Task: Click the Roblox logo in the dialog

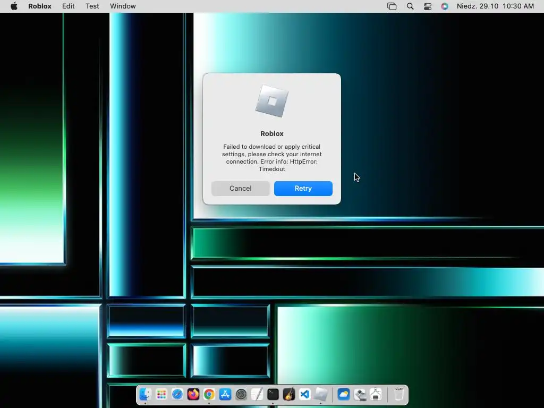Action: (x=272, y=101)
